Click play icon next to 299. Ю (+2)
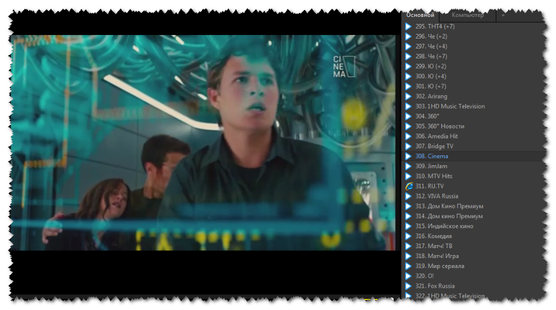The width and height of the screenshot is (556, 310). click(409, 66)
